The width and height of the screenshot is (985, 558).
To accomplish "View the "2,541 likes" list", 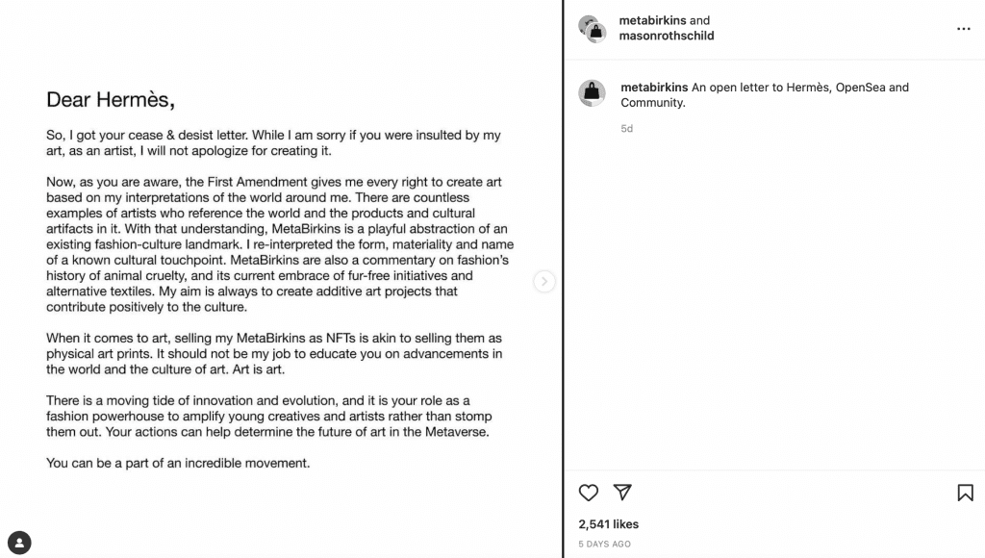I will pyautogui.click(x=608, y=524).
